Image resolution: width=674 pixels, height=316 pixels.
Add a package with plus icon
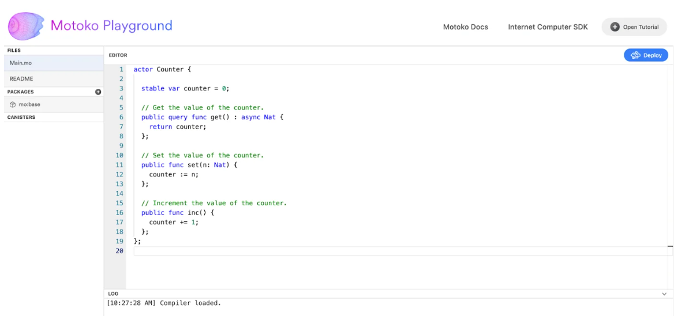pyautogui.click(x=98, y=92)
